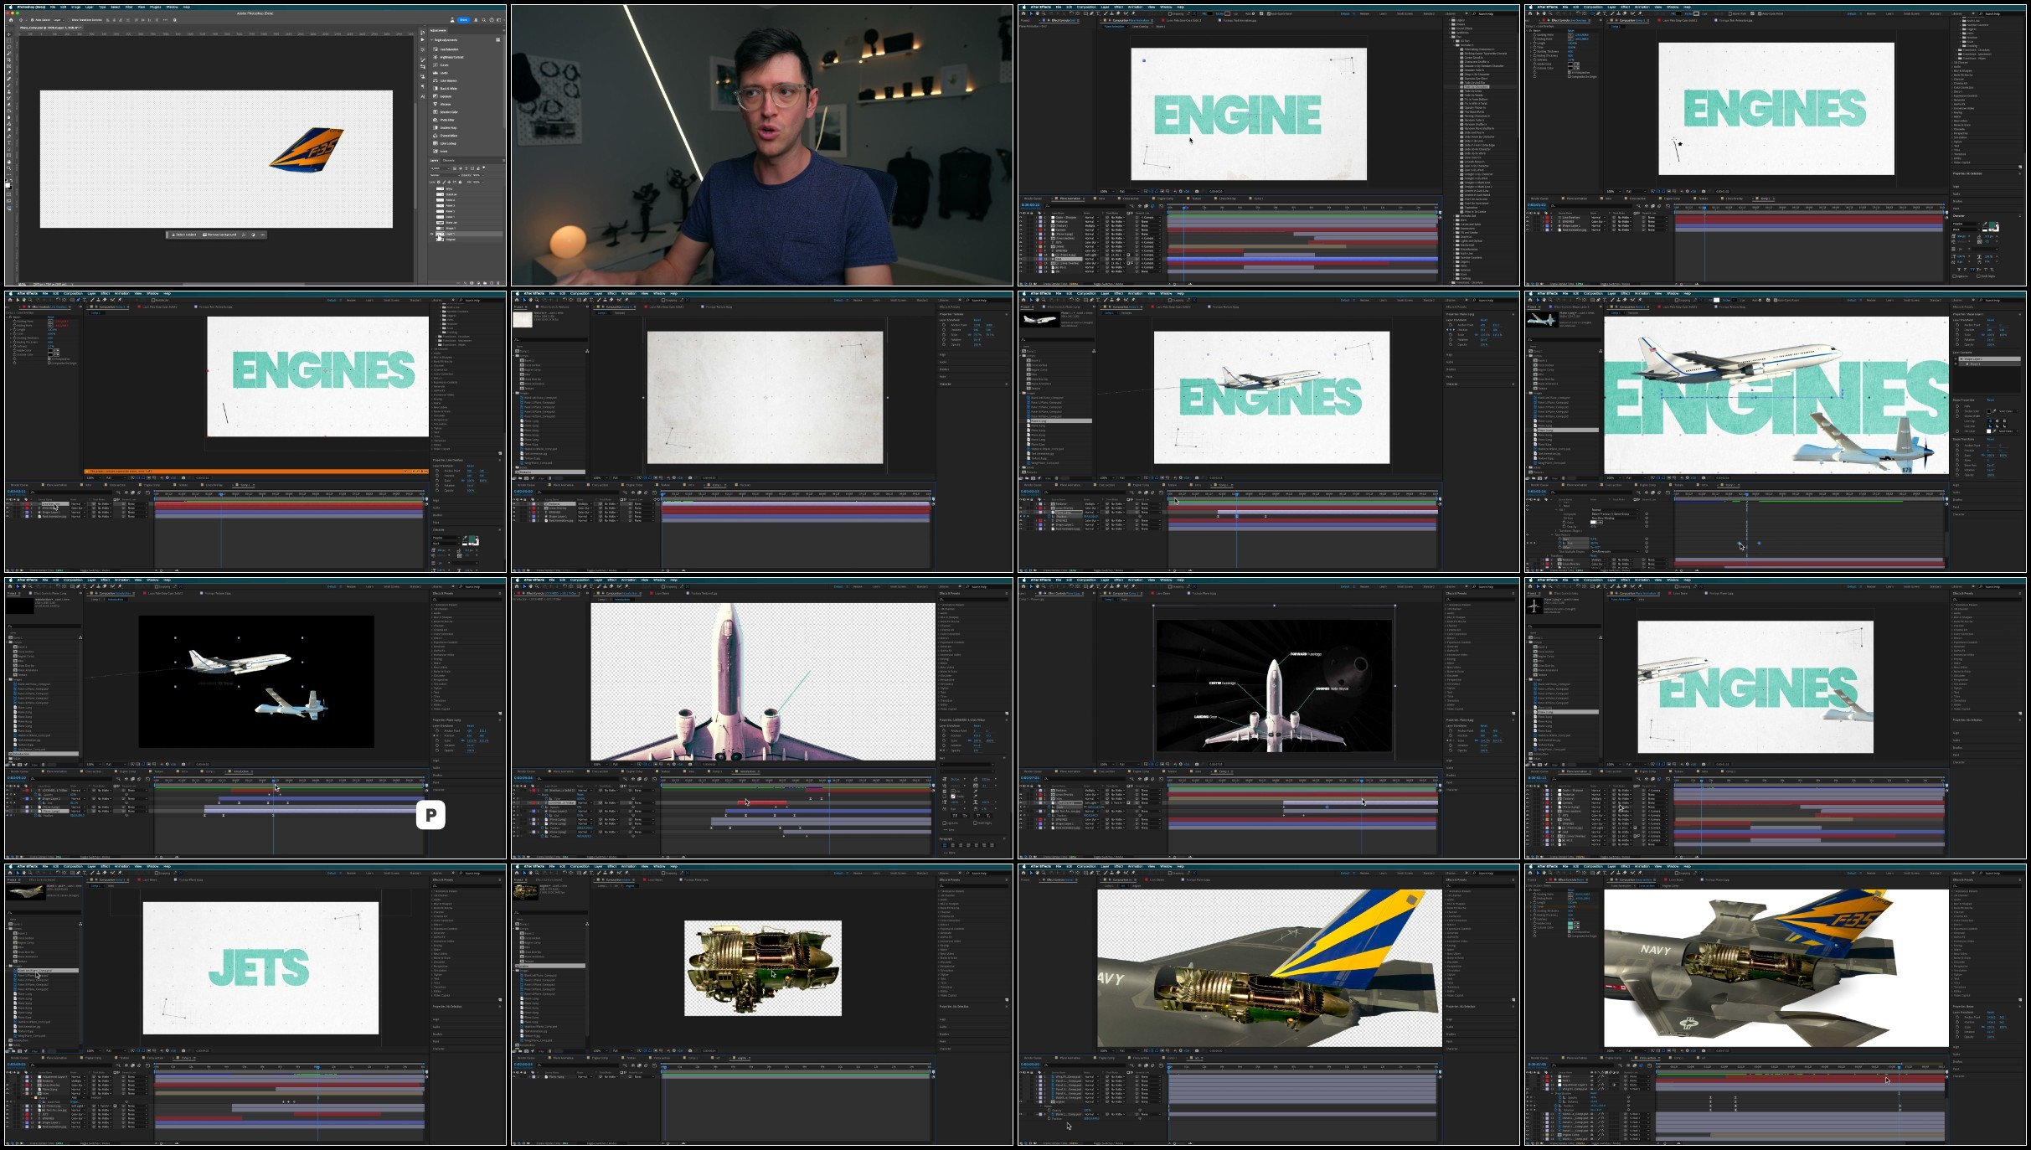The width and height of the screenshot is (2031, 1150).
Task: Select the Lasso tool in Photoshop
Action: click(8, 47)
